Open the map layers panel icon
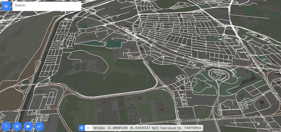The width and height of the screenshot is (281, 132). coord(6,6)
